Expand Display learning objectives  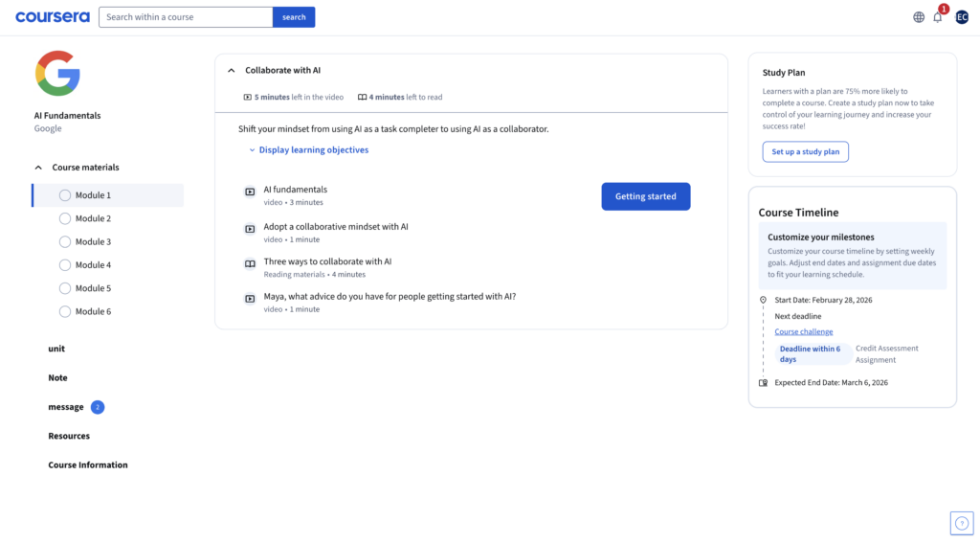click(x=309, y=150)
